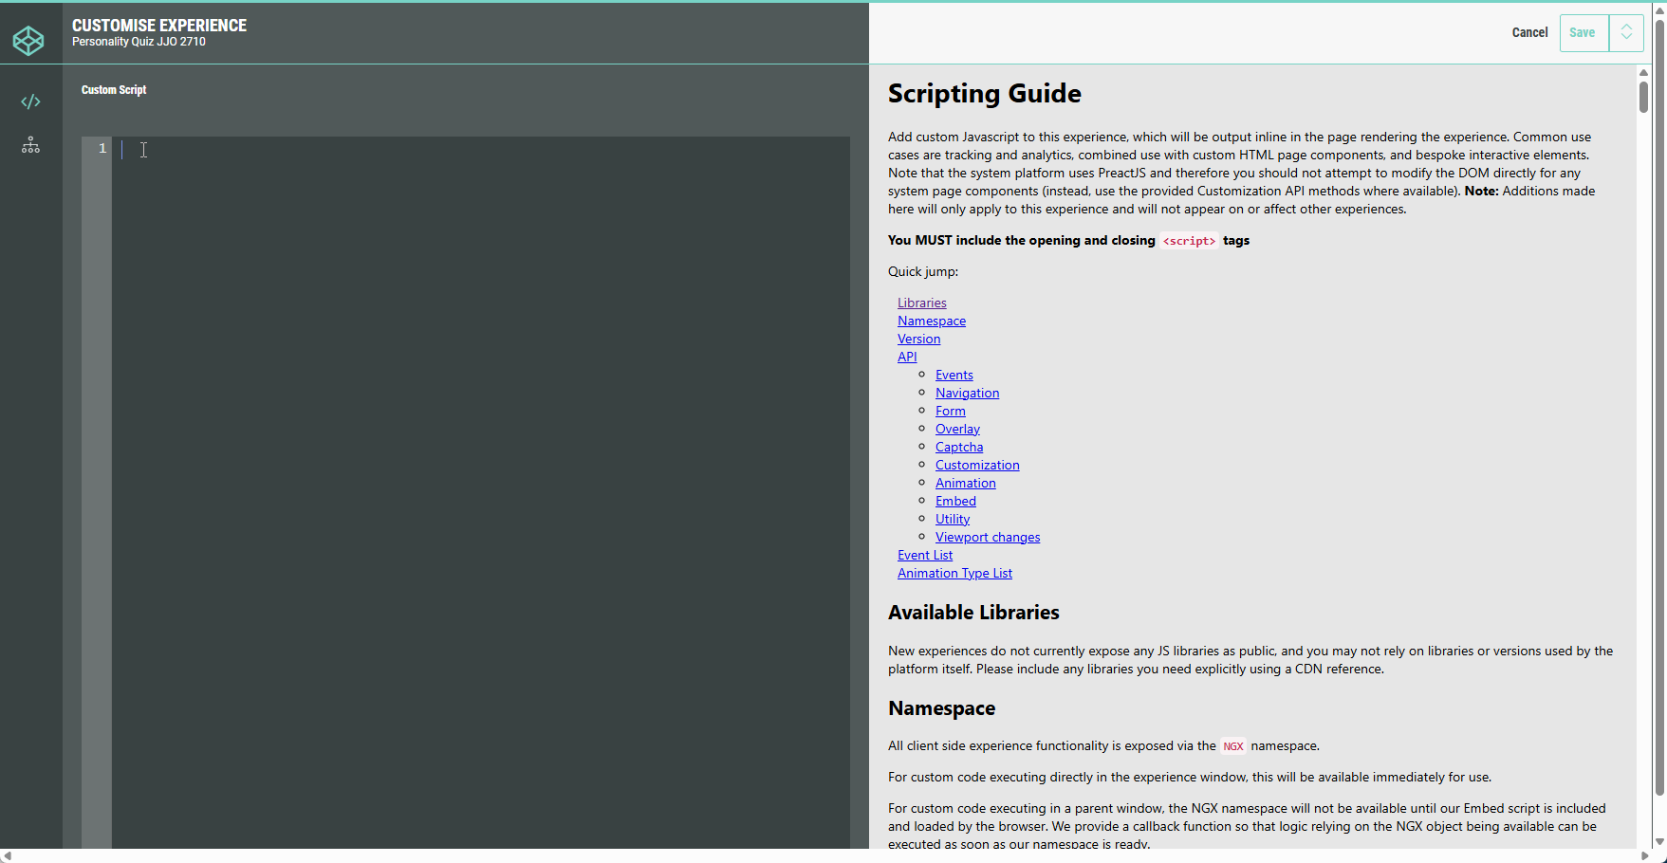Click the horizontal scrollbar right arrow

(1645, 856)
